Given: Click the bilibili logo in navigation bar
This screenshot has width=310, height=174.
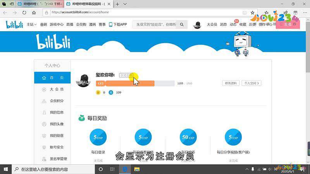Looking at the screenshot, I should tap(14, 24).
